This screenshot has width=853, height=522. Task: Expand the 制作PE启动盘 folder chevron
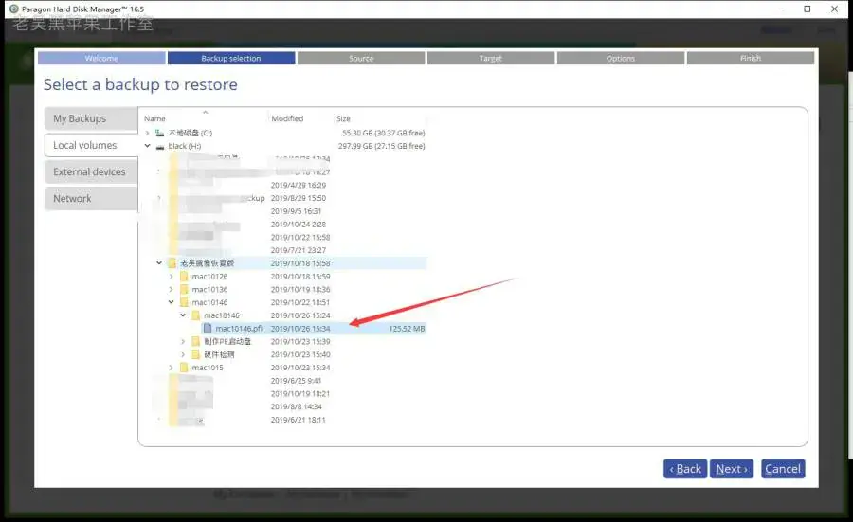click(x=183, y=341)
